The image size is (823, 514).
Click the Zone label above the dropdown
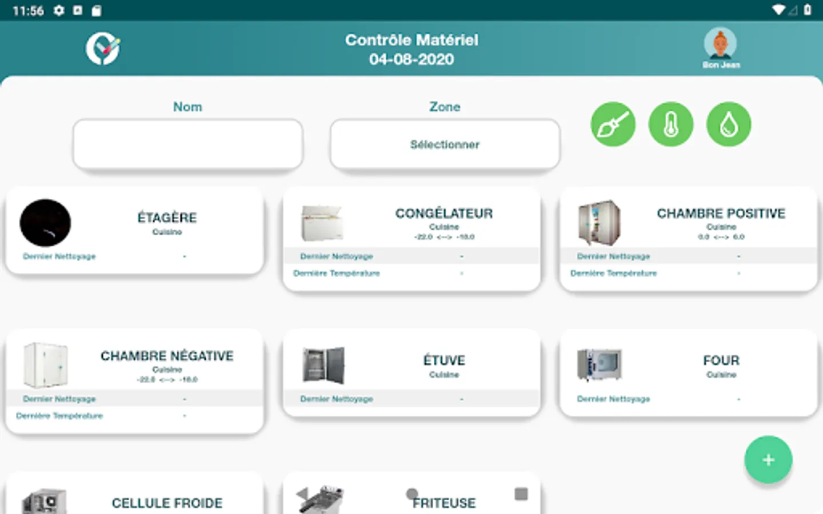(445, 107)
